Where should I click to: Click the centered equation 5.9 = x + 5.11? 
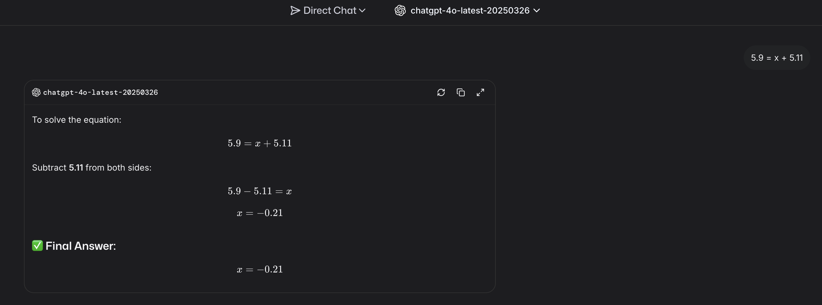pos(260,143)
